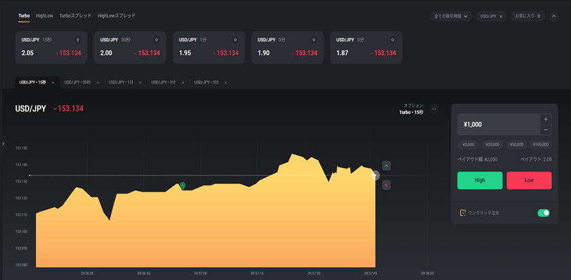Click the red down-arrow chart button
Viewport: 571px width, 280px height.
point(387,185)
